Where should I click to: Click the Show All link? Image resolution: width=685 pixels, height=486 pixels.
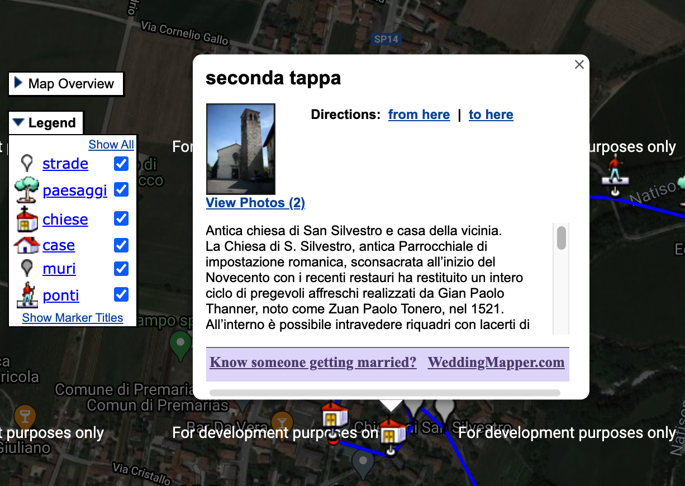pos(111,145)
